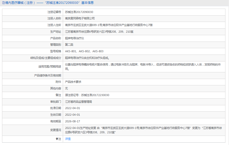Click the 变更情况 change description text
Image resolution: width=229 pixels, height=145 pixels.
coord(143,130)
